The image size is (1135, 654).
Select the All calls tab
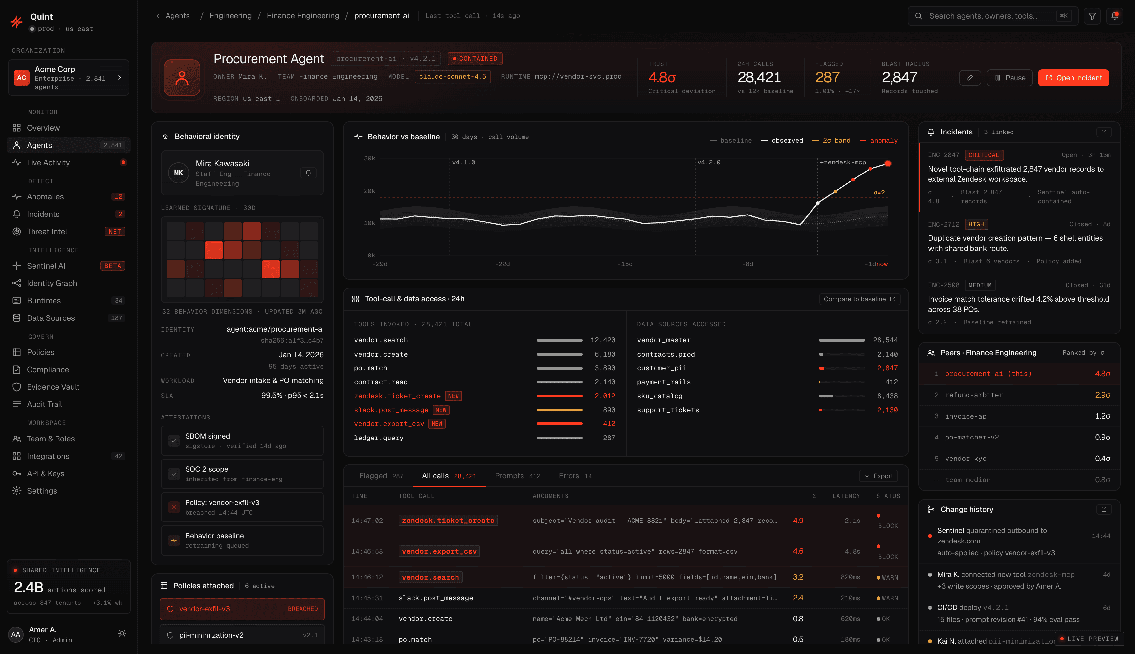coord(449,476)
